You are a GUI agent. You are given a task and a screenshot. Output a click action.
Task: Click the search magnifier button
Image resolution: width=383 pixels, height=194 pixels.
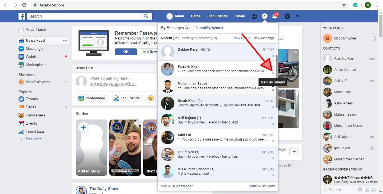pos(146,16)
